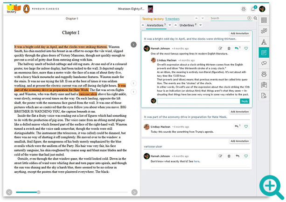Open the table of contents sidebar icon
This screenshot has height=202, width=286.
pyautogui.click(x=264, y=20)
